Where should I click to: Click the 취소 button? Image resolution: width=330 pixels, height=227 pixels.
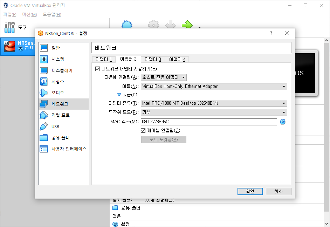point(279,192)
